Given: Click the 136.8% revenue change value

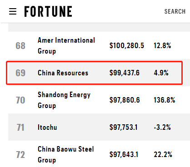Looking at the screenshot, I should (x=165, y=100).
